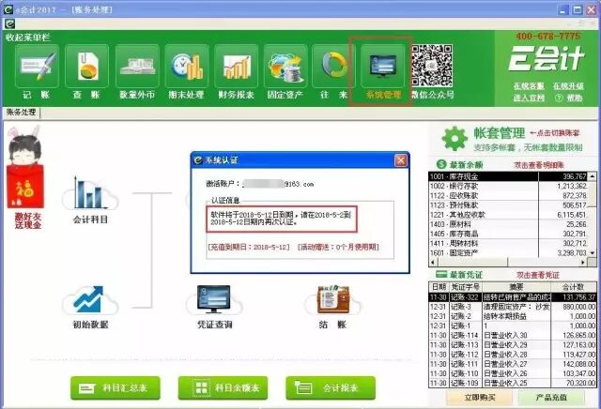Select voucher row 记账-2
This screenshot has height=409, width=601.
[x=513, y=316]
